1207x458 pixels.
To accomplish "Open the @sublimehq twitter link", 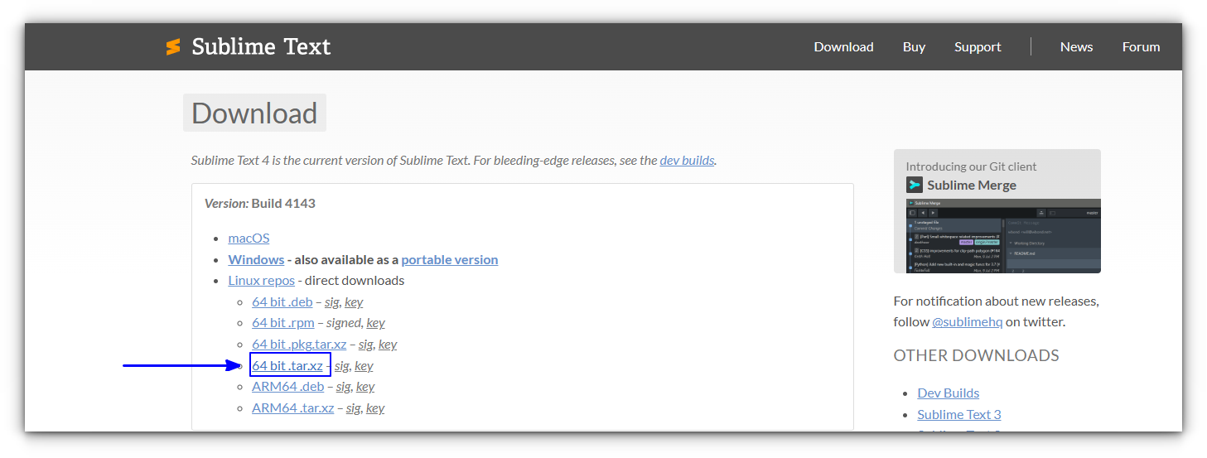I will click(967, 321).
